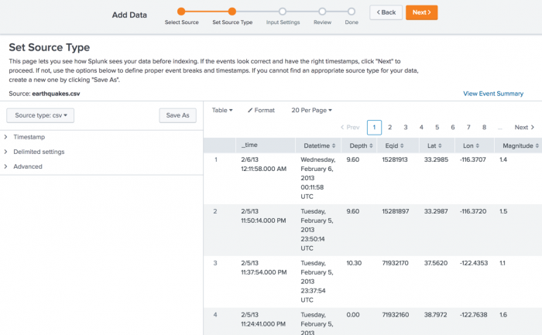The height and width of the screenshot is (335, 542).
Task: Click the Select Source step circle
Action: (x=181, y=12)
